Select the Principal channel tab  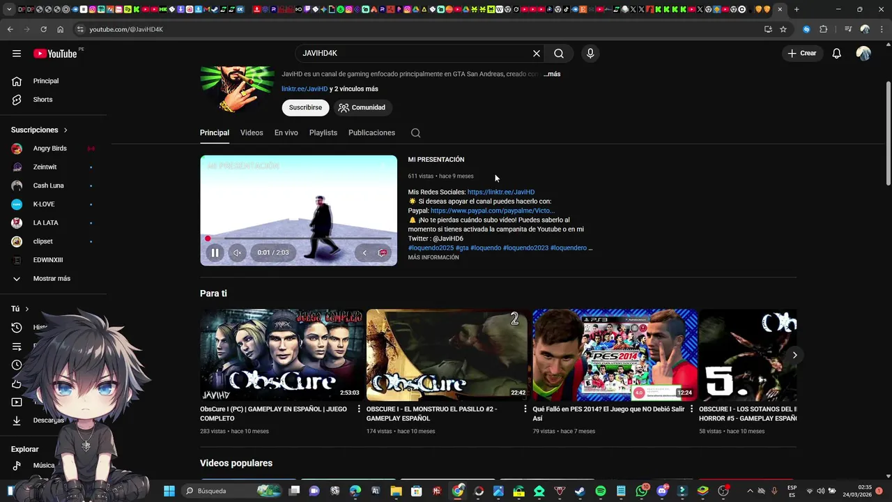(x=215, y=132)
